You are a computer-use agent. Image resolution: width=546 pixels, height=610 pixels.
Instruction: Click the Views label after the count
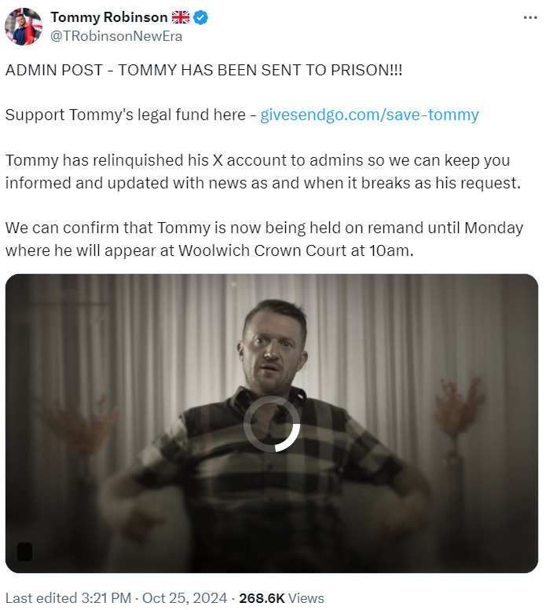[306, 598]
